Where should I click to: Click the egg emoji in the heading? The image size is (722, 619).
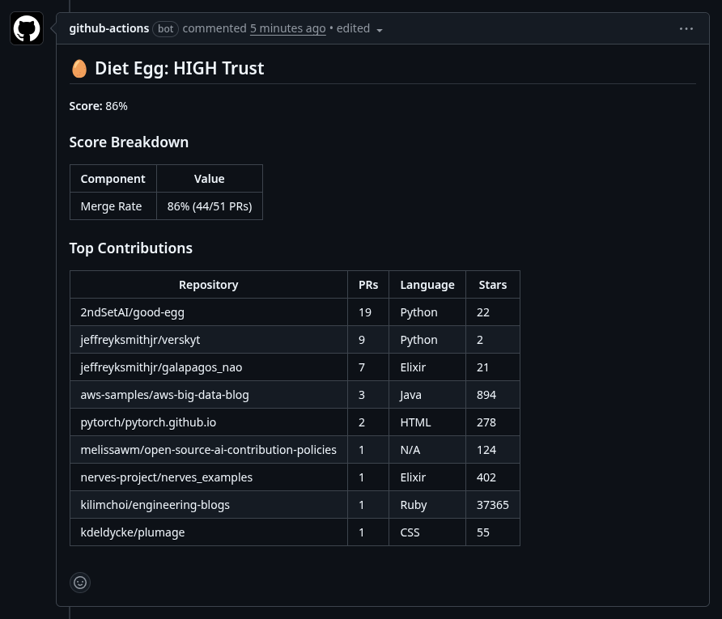click(79, 68)
